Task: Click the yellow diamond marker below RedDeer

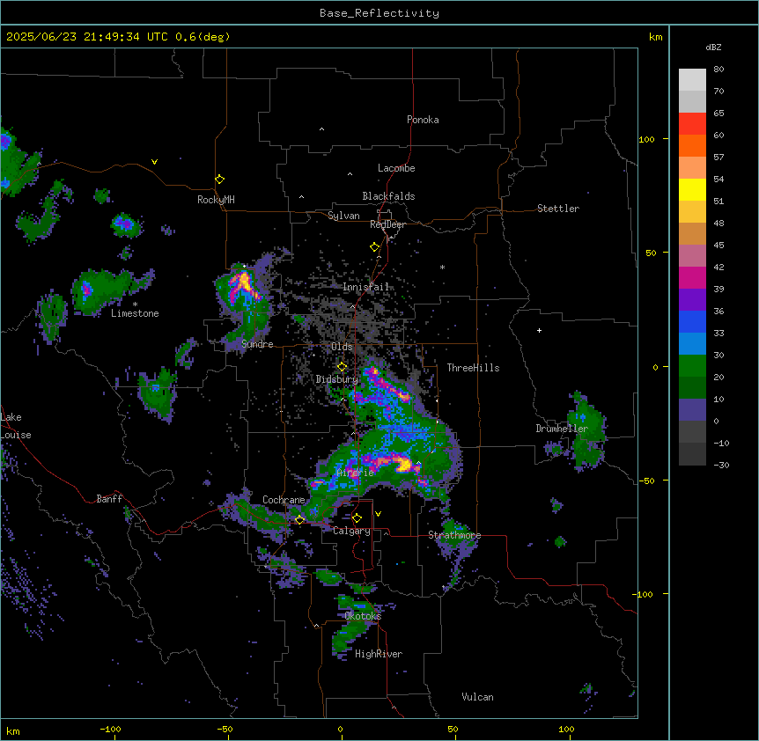Action: click(x=374, y=247)
